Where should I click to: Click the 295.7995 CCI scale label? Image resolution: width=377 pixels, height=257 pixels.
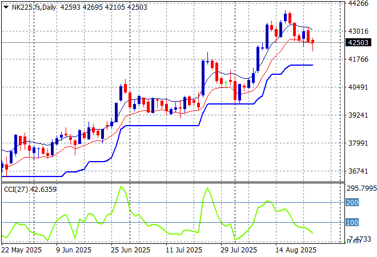[362, 188]
